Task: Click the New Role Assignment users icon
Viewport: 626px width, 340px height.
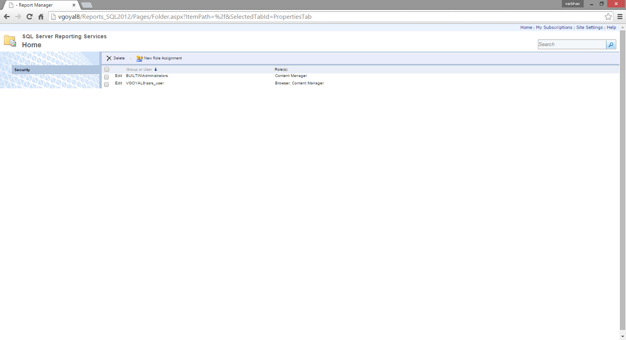Action: click(x=139, y=58)
